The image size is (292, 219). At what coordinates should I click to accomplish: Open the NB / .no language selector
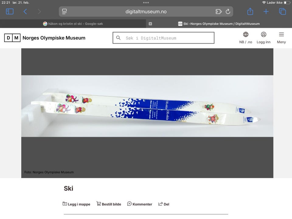pyautogui.click(x=246, y=38)
